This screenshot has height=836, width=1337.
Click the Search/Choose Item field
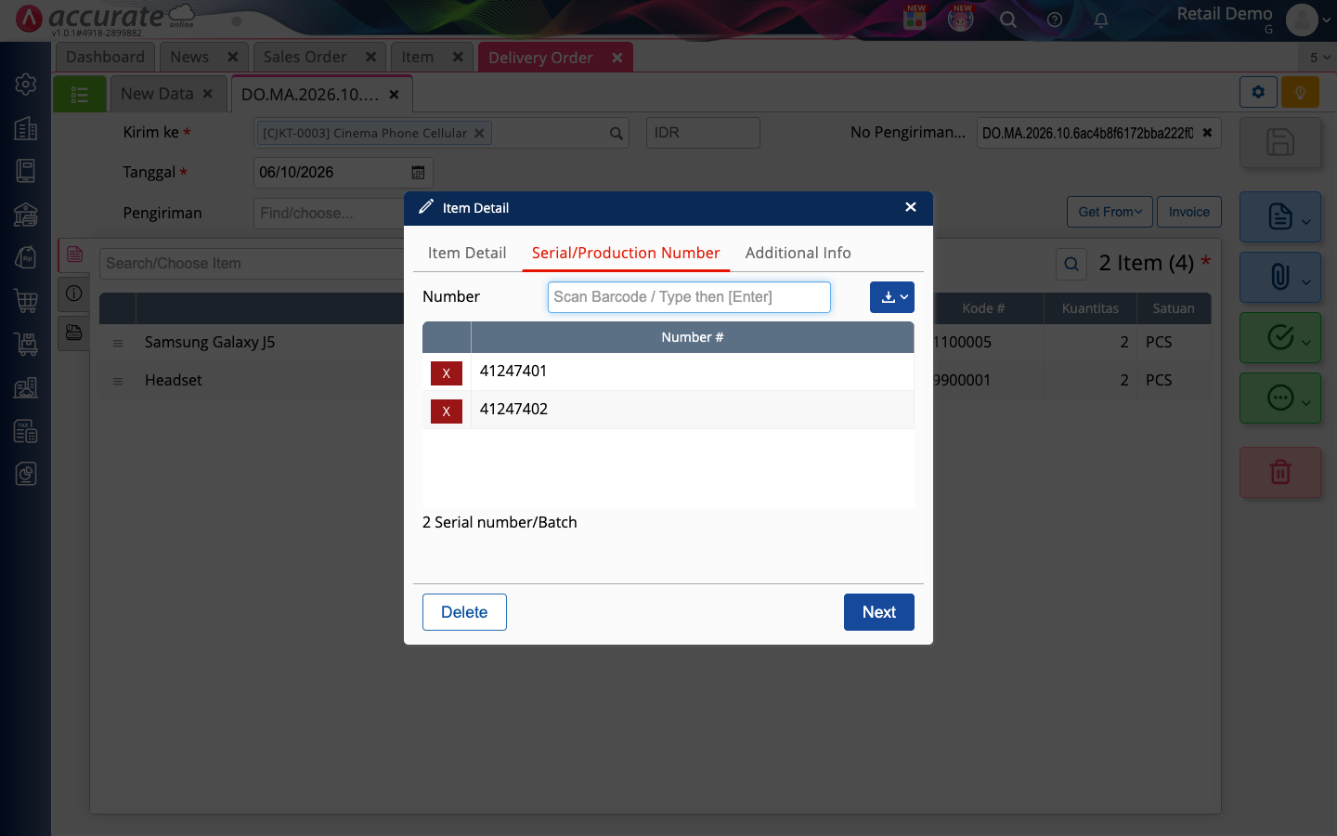point(252,264)
